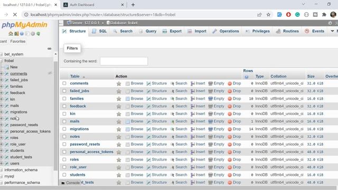Viewport: 338px width, 190px height.
Task: Click Empty icon for mails table
Action: point(210,121)
